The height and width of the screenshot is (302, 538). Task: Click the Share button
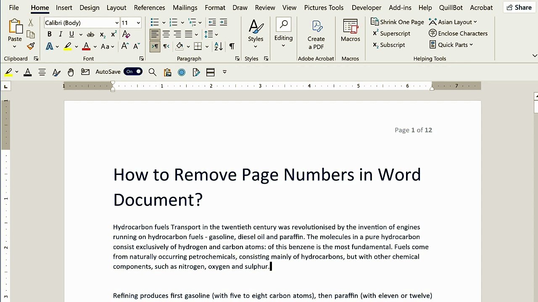519,8
